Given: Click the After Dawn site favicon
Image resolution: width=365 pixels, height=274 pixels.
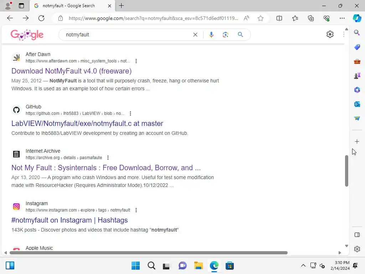Looking at the screenshot, I should (16, 57).
